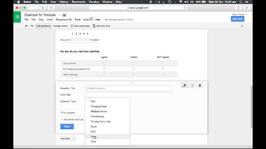Choose Grid question type
This screenshot has height=149, width=266.
click(107, 132)
